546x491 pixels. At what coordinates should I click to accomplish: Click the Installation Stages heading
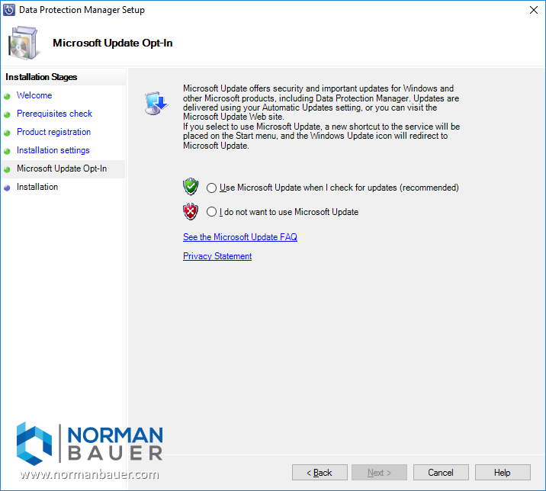41,77
